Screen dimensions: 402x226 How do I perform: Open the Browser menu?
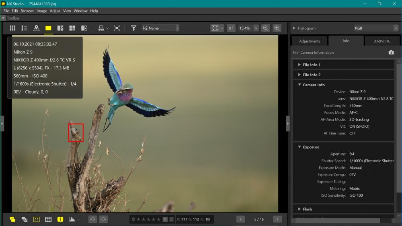27,11
